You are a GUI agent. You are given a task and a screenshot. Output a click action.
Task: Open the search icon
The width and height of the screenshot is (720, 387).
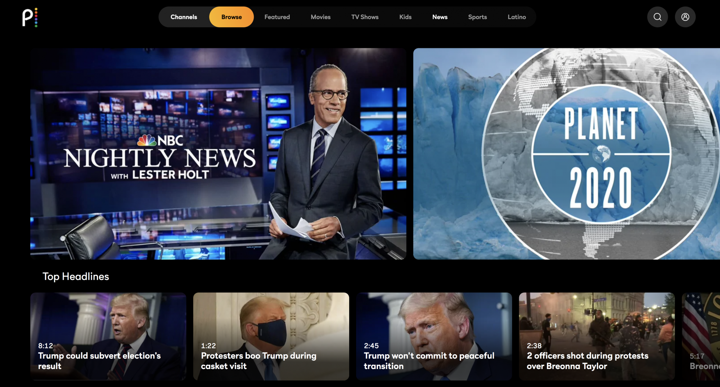click(x=657, y=17)
